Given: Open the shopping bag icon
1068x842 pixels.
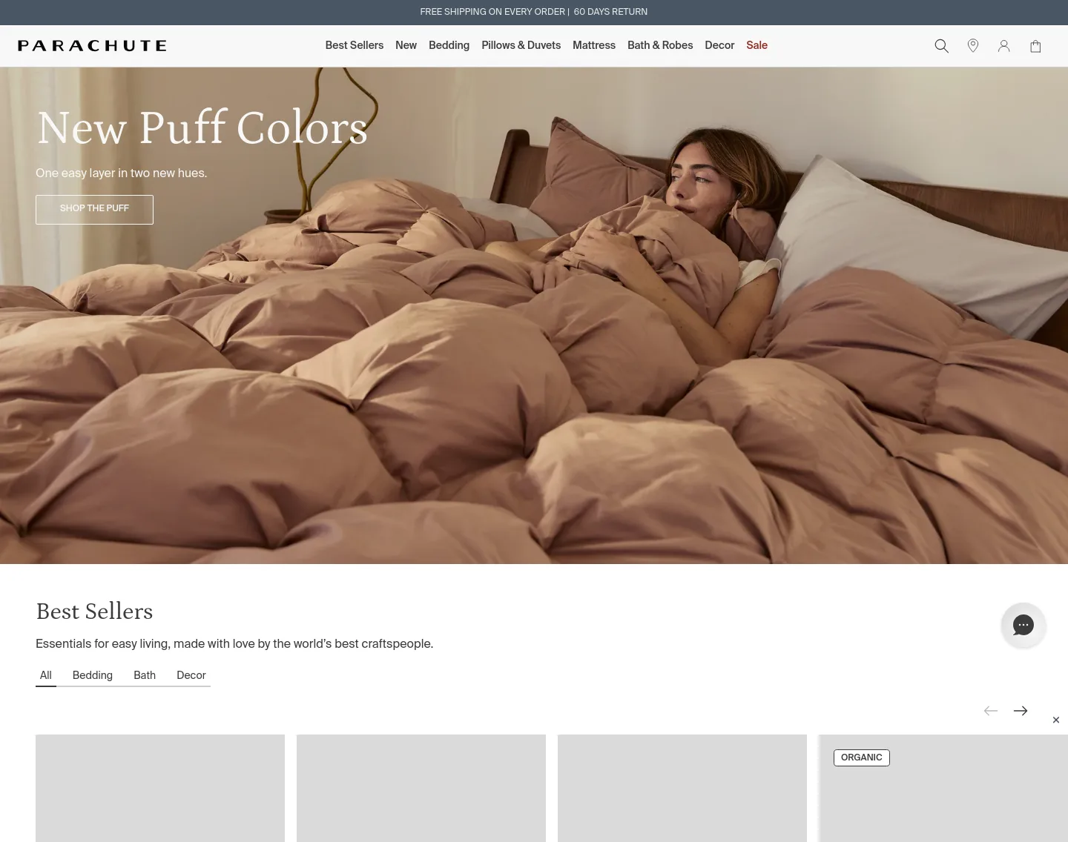Looking at the screenshot, I should pos(1035,46).
